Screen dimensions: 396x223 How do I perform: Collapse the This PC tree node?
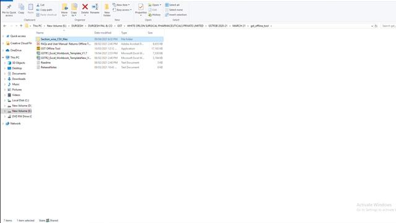tap(3, 58)
